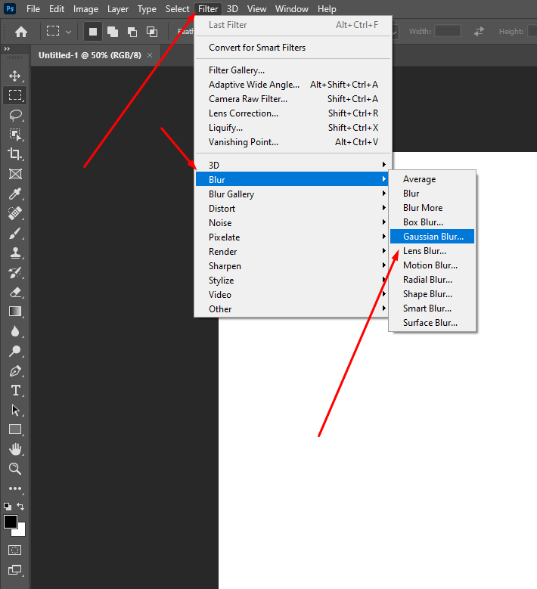Select the Move tool
Viewport: 537px width, 589px height.
pyautogui.click(x=14, y=76)
